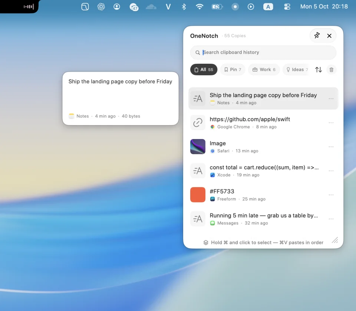Click the preview card text 'Ship the landing page'
This screenshot has width=356, height=311.
(120, 82)
